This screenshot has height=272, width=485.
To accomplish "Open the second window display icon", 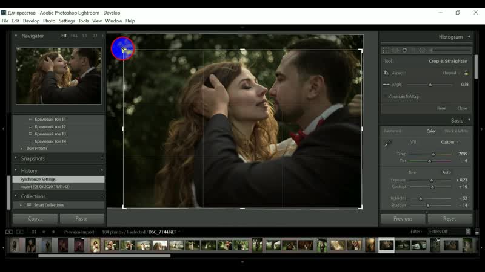I will point(19,232).
